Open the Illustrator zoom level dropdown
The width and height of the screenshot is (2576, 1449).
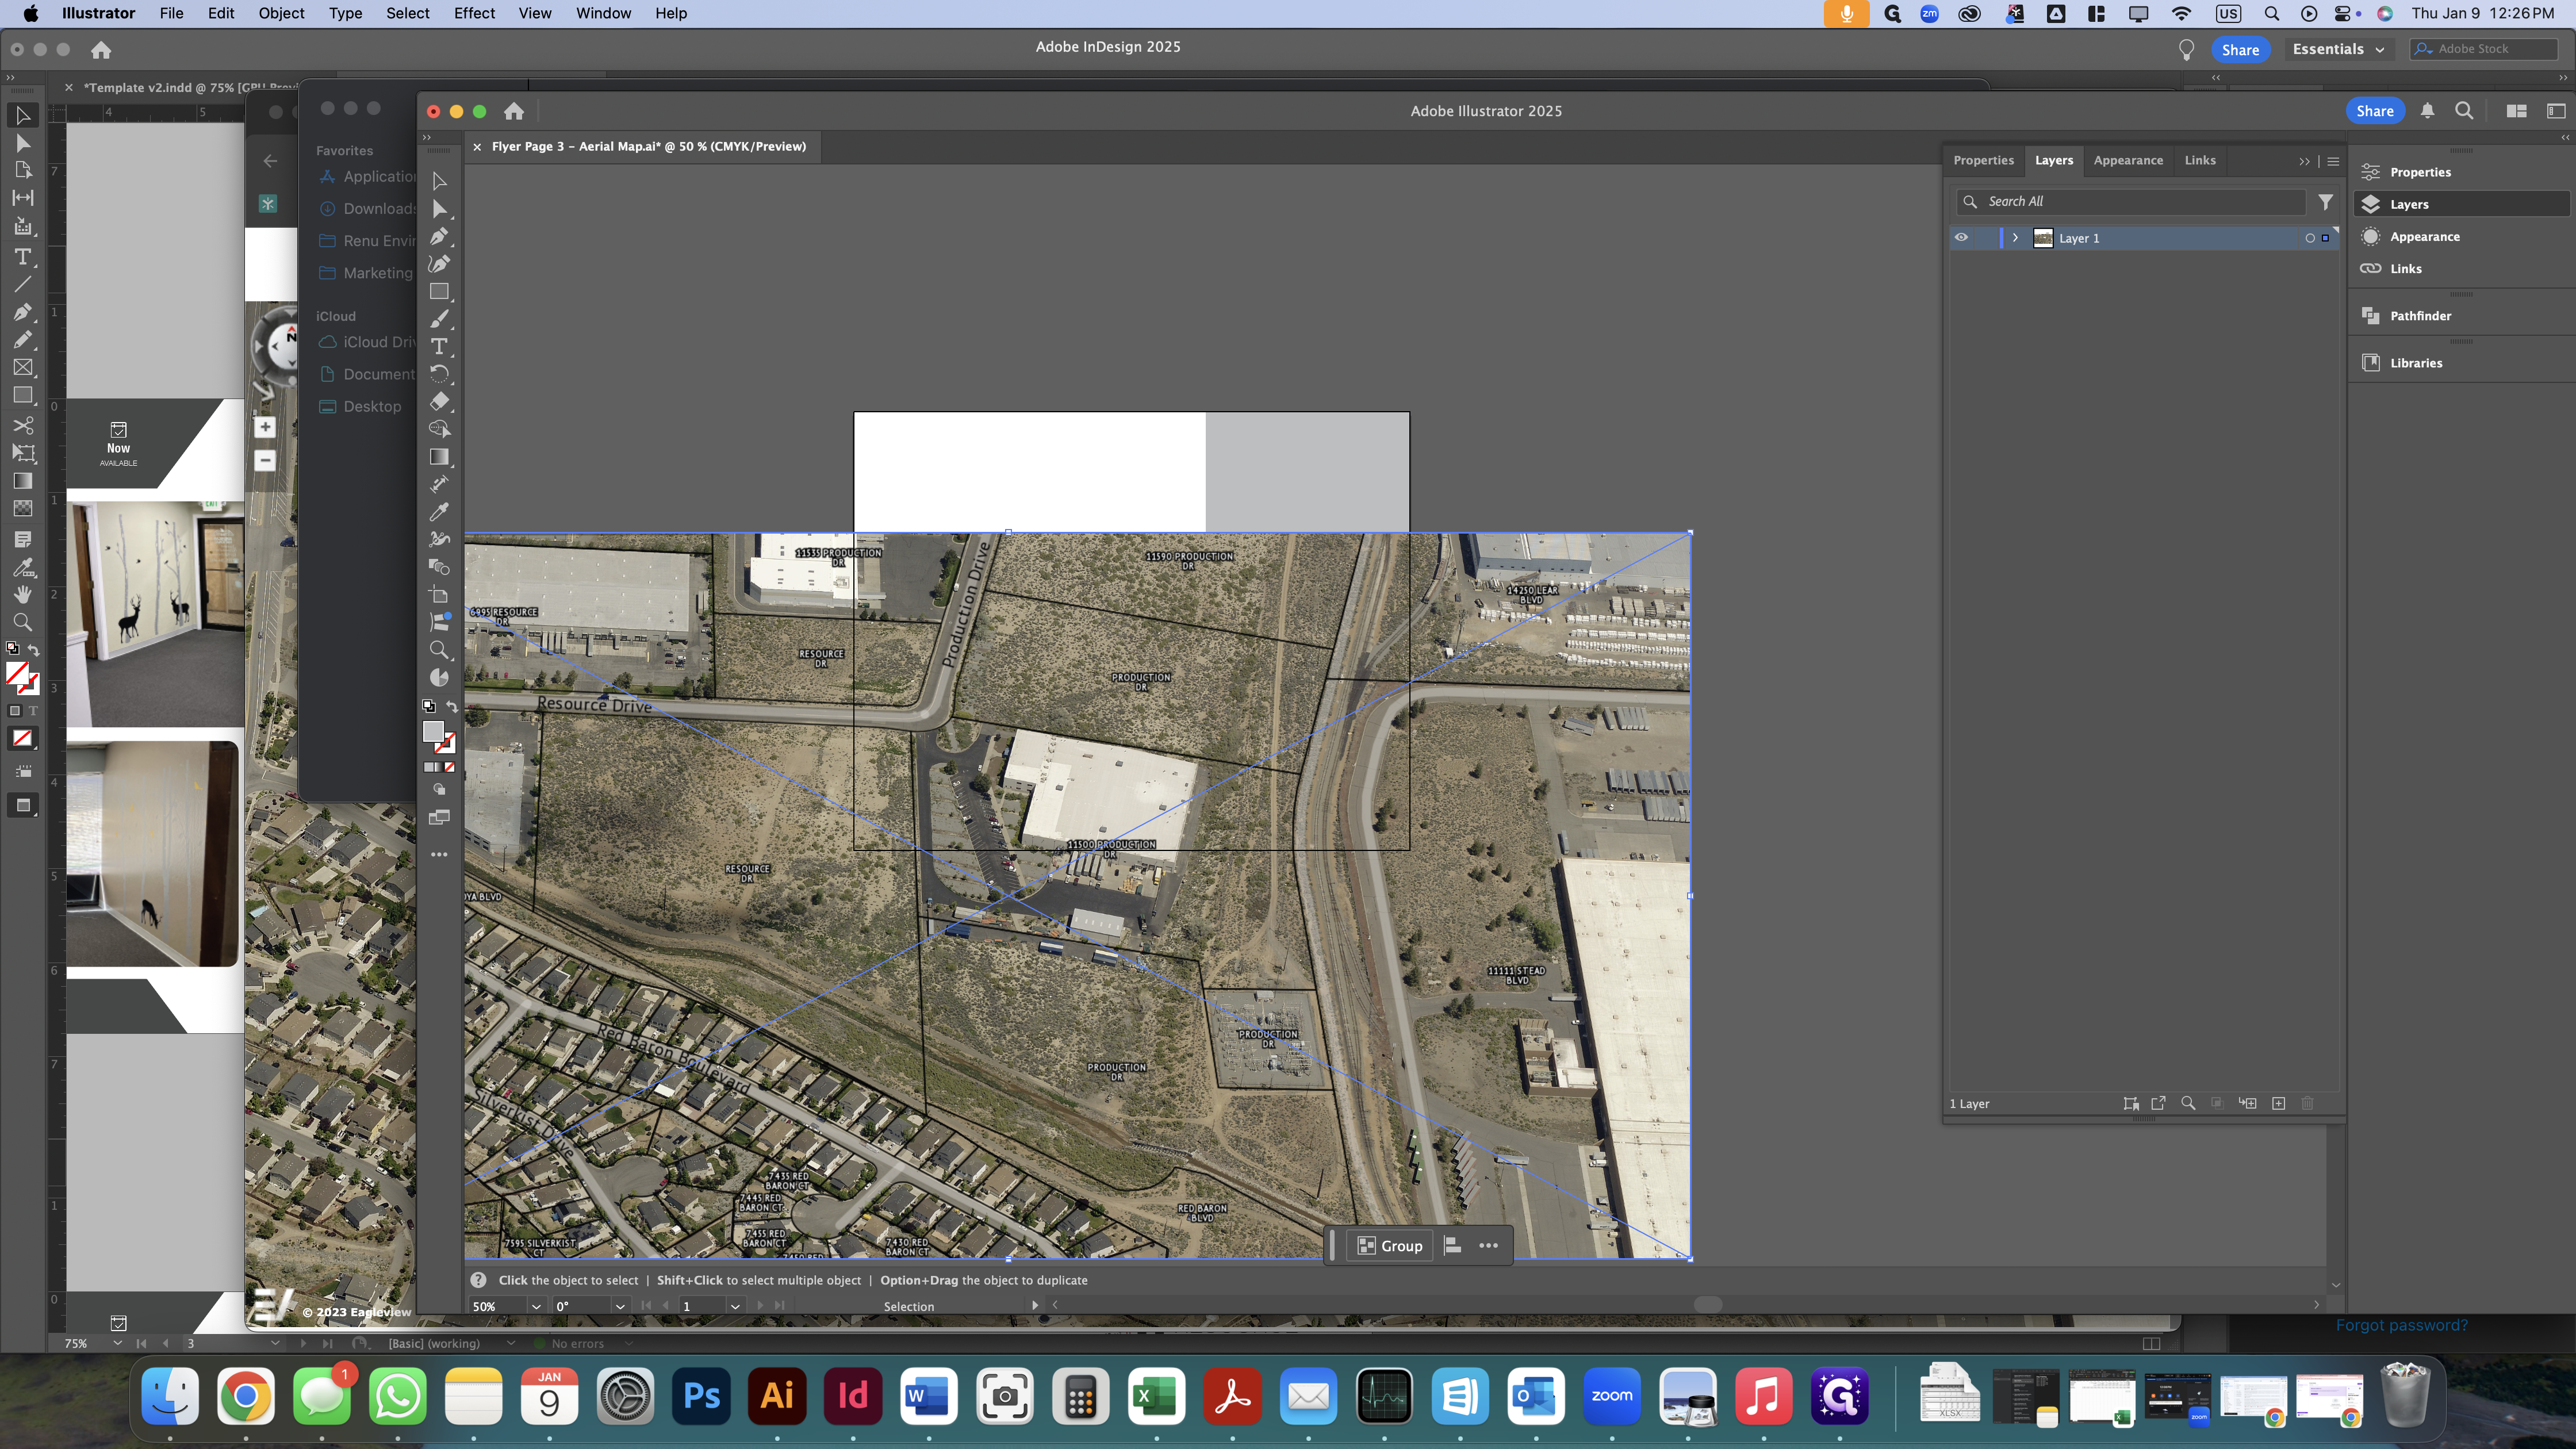point(536,1306)
